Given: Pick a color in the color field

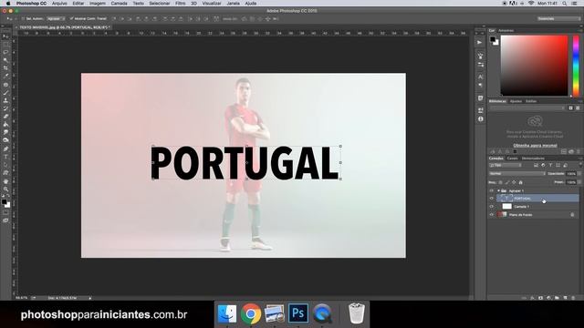Looking at the screenshot, I should tap(534, 66).
